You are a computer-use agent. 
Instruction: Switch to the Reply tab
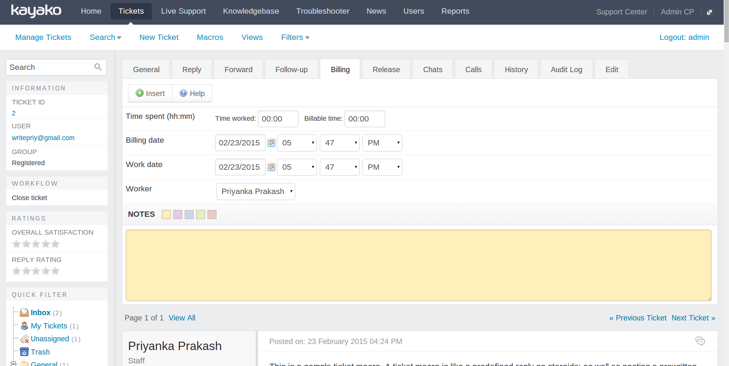click(x=192, y=69)
